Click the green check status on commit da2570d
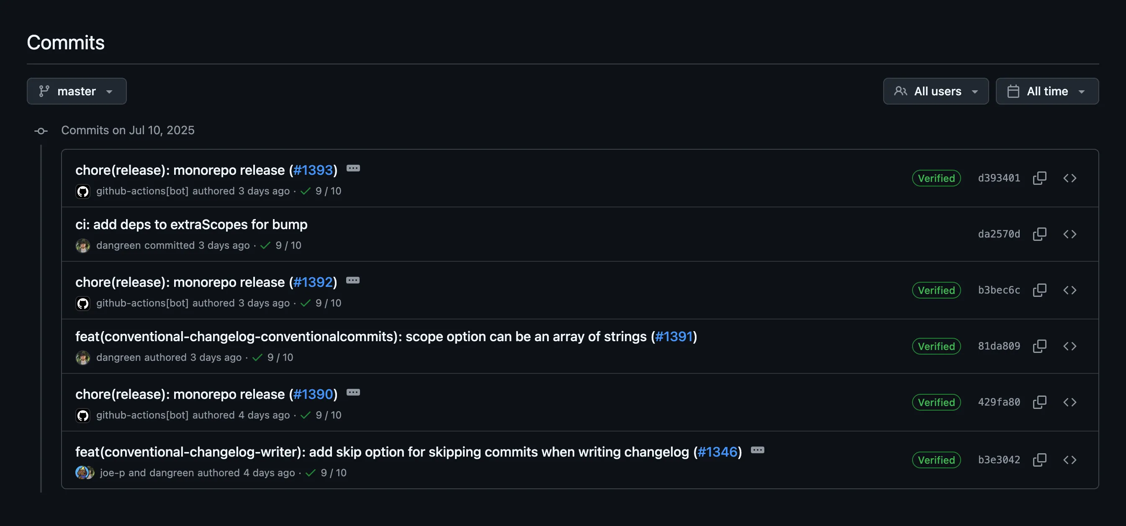Viewport: 1126px width, 526px height. point(265,245)
